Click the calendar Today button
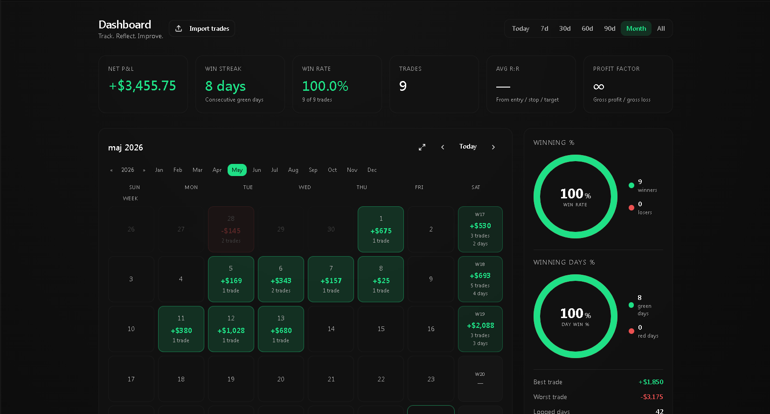This screenshot has height=414, width=770. click(x=468, y=147)
